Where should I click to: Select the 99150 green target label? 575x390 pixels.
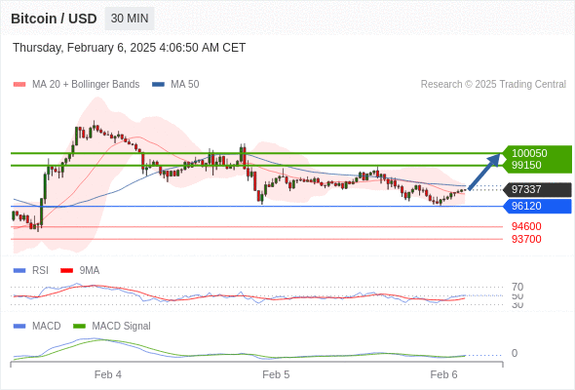[x=526, y=165]
